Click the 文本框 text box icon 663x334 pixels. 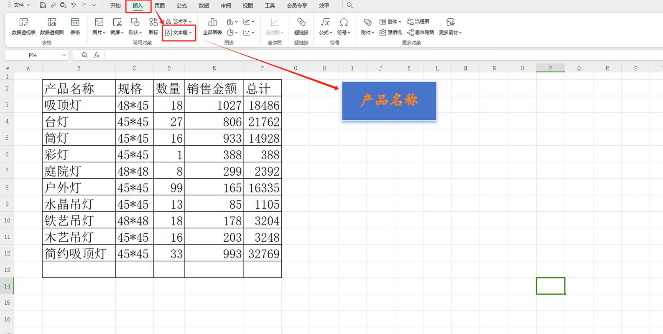pos(168,33)
